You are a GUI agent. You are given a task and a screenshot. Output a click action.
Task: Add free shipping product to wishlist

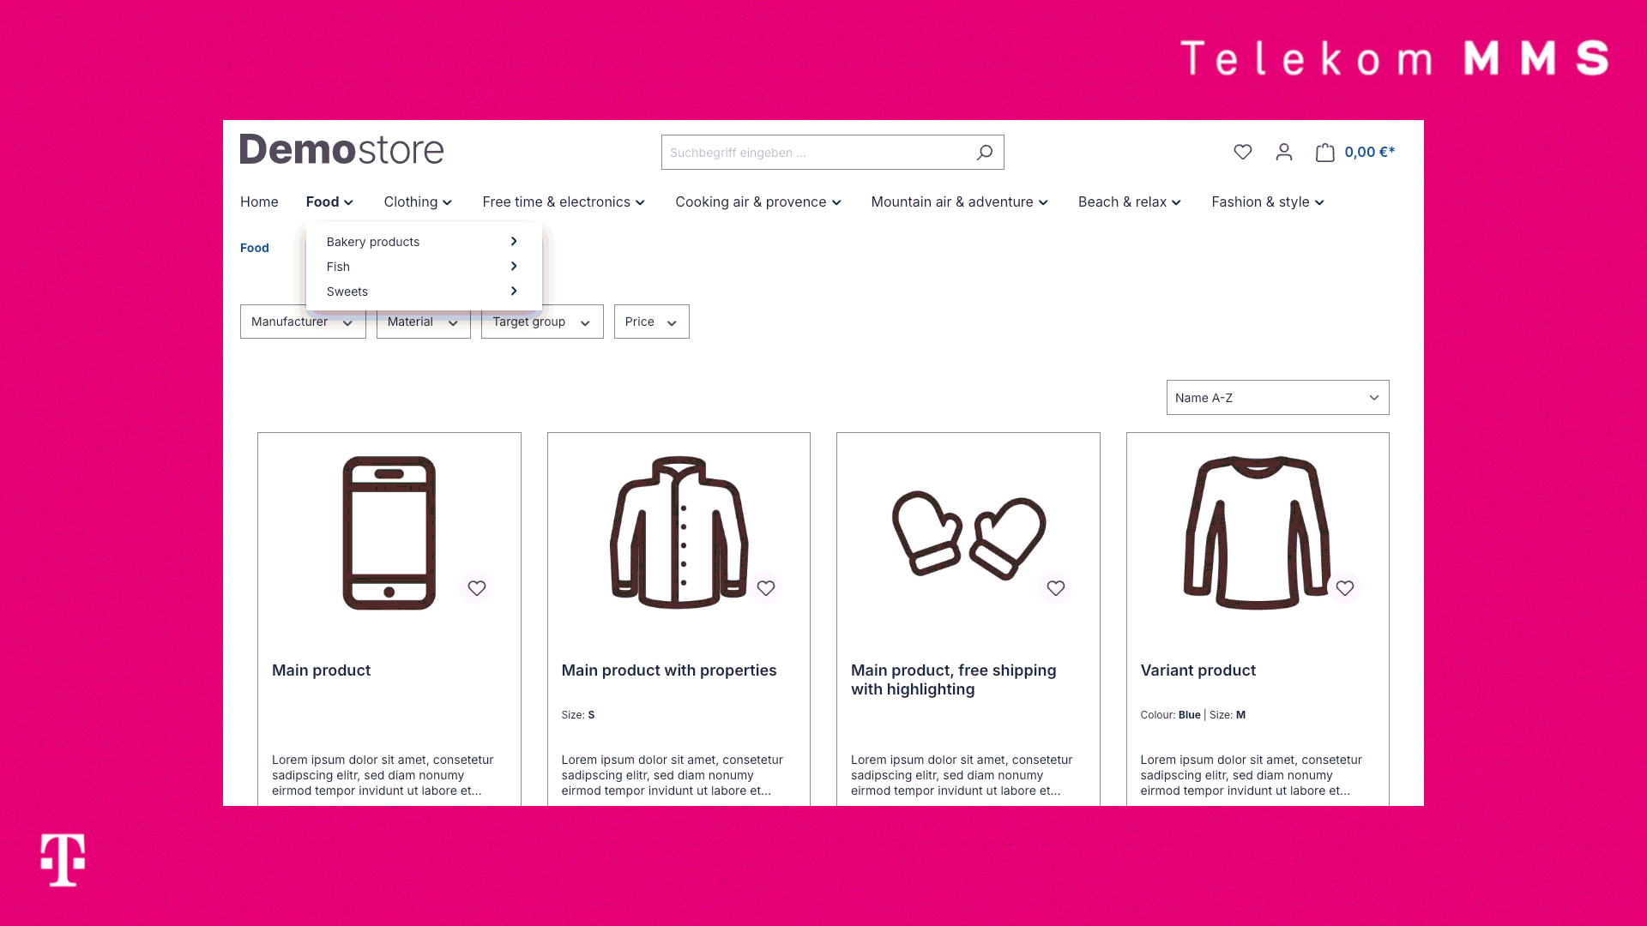1055,588
